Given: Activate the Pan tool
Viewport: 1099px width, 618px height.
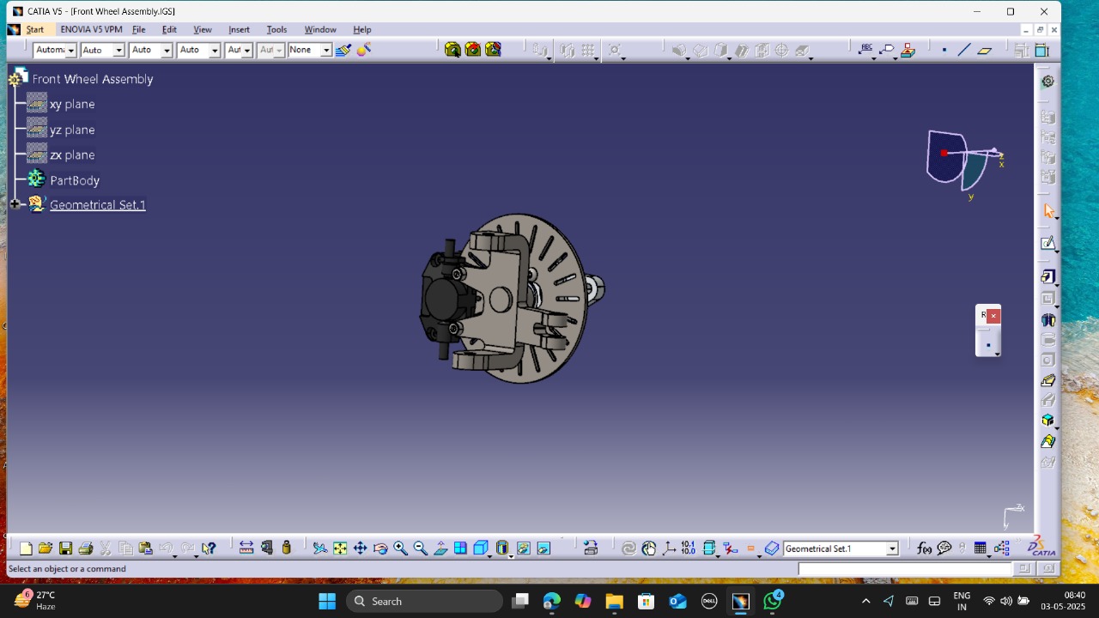Looking at the screenshot, I should (360, 547).
